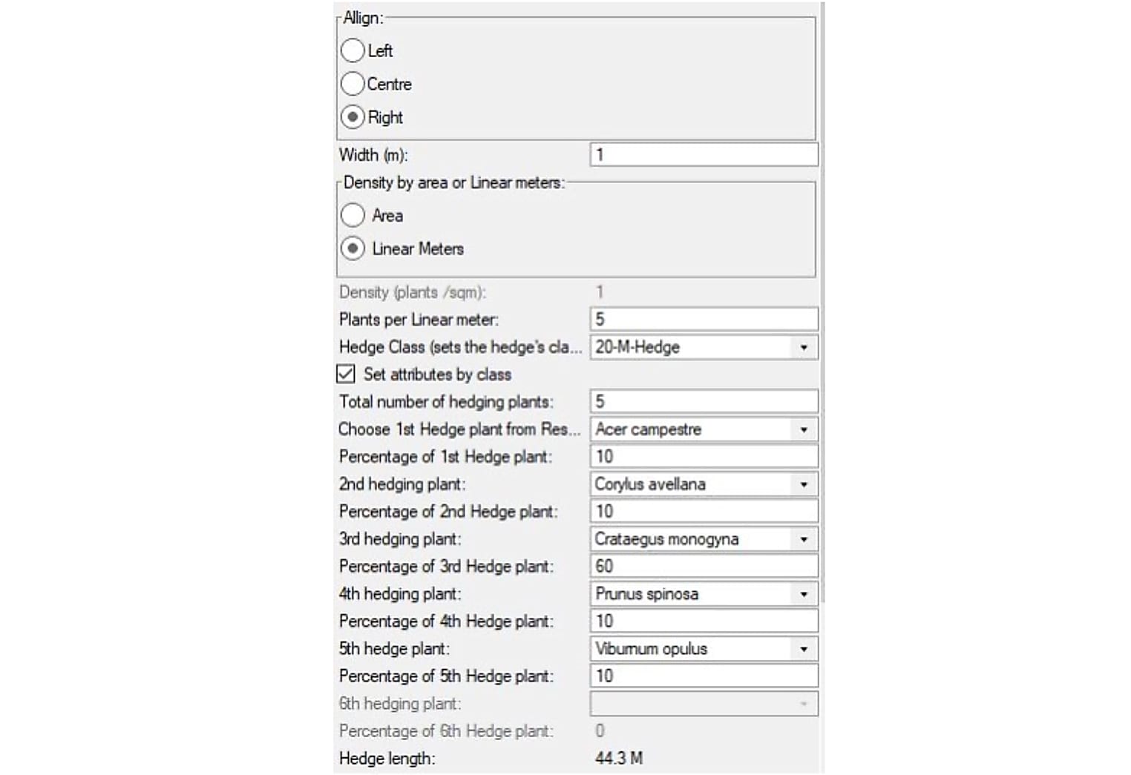The image size is (1131, 775).
Task: Click the 'Density by area or Linear meters:' heading
Action: tap(453, 182)
